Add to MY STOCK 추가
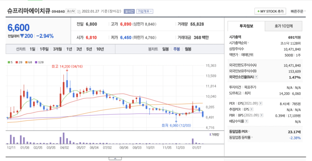This screenshot has height=161, width=312. 270,11
